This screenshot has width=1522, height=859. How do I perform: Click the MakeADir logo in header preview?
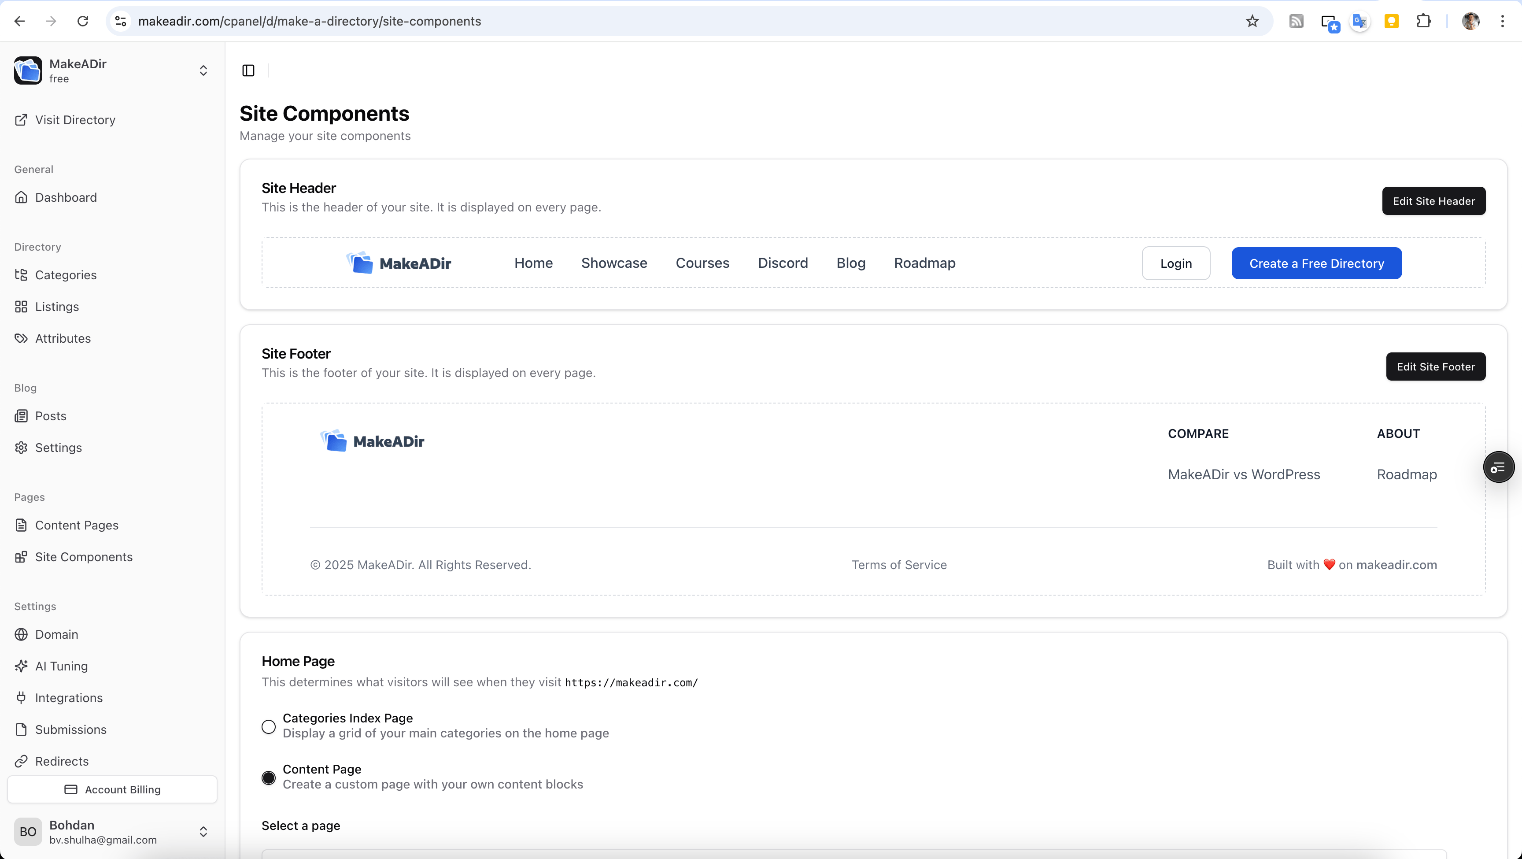(399, 263)
